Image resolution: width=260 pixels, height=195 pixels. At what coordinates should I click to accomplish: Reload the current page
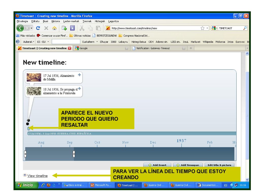[x=38, y=28]
